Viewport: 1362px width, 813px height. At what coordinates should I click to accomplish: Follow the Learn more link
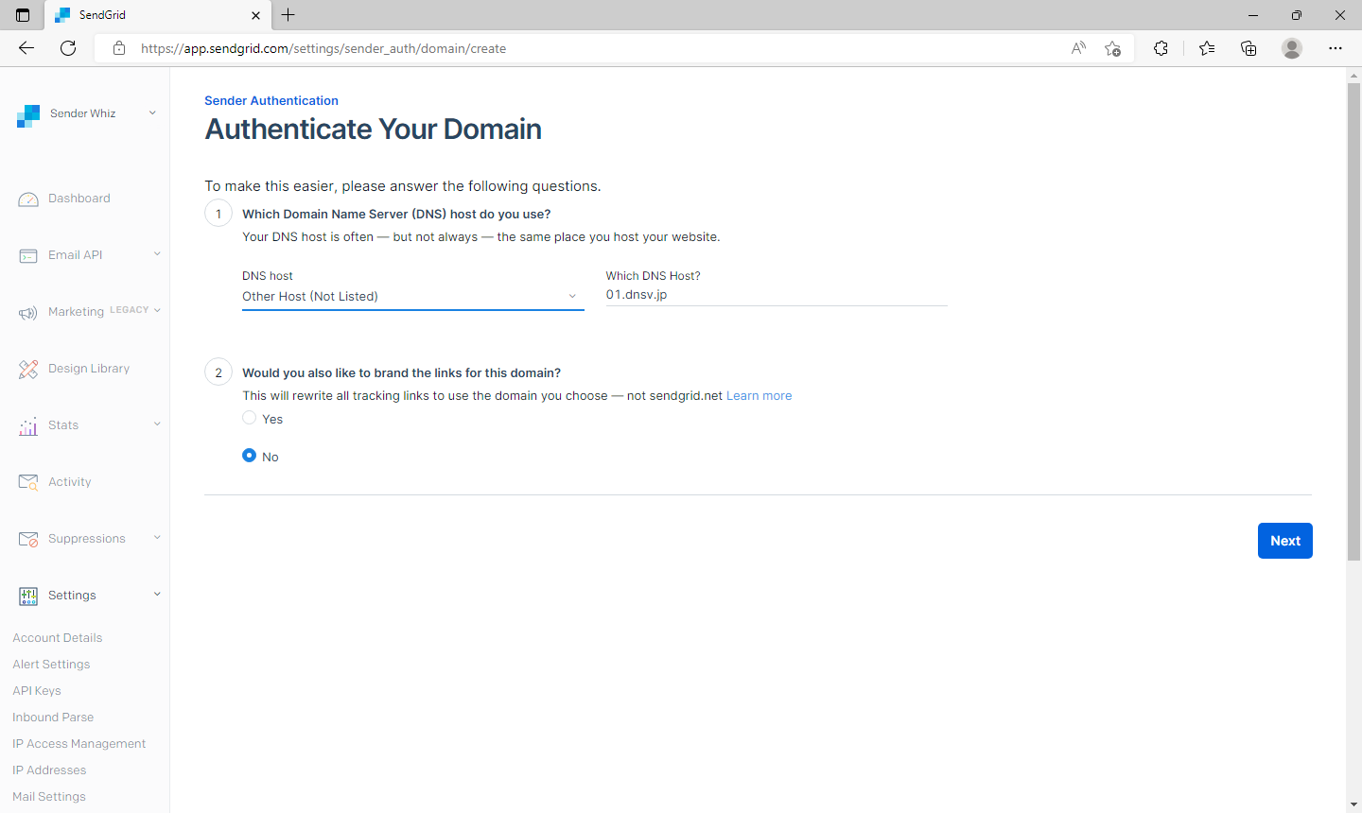[x=759, y=396]
